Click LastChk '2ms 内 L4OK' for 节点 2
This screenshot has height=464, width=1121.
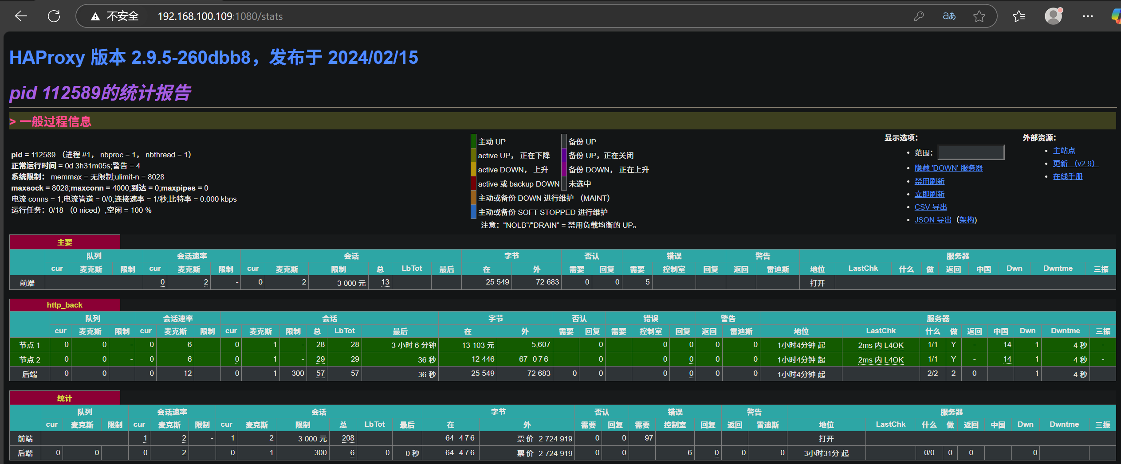pyautogui.click(x=881, y=360)
